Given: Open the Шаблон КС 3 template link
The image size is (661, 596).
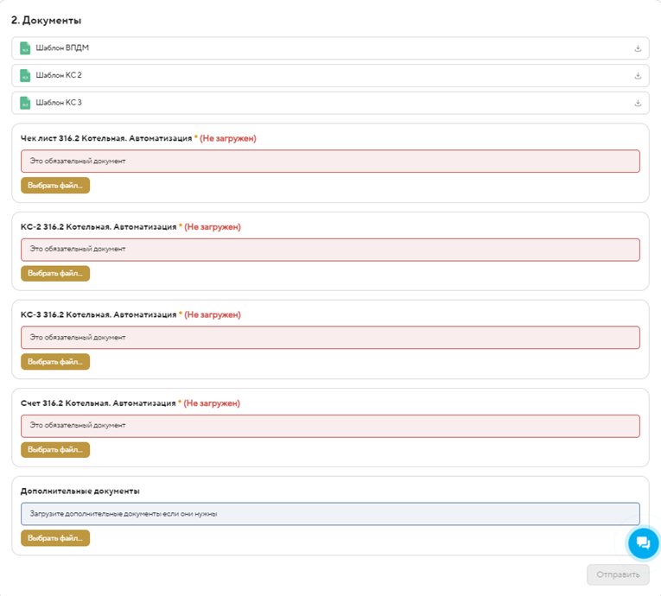Looking at the screenshot, I should pos(59,104).
